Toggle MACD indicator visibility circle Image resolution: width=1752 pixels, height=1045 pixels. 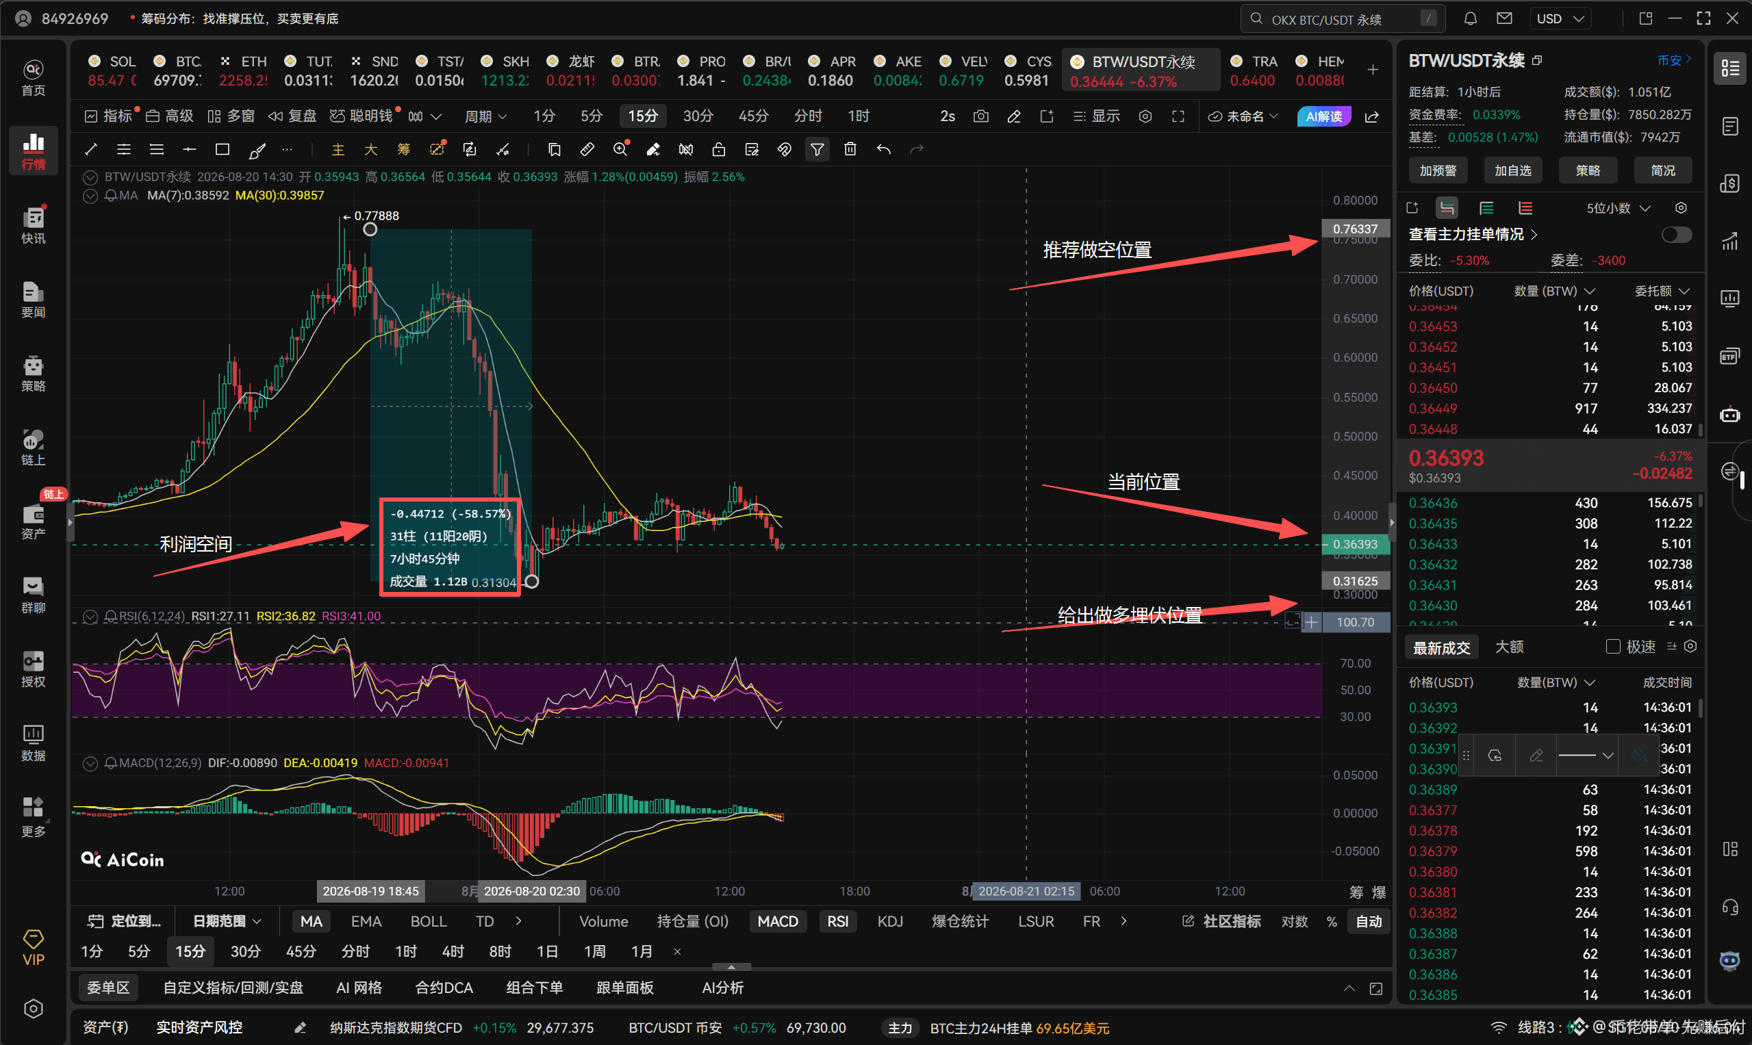pyautogui.click(x=90, y=763)
